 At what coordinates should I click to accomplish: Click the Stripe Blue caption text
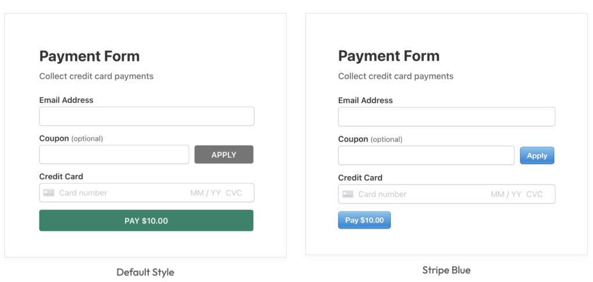(x=446, y=270)
